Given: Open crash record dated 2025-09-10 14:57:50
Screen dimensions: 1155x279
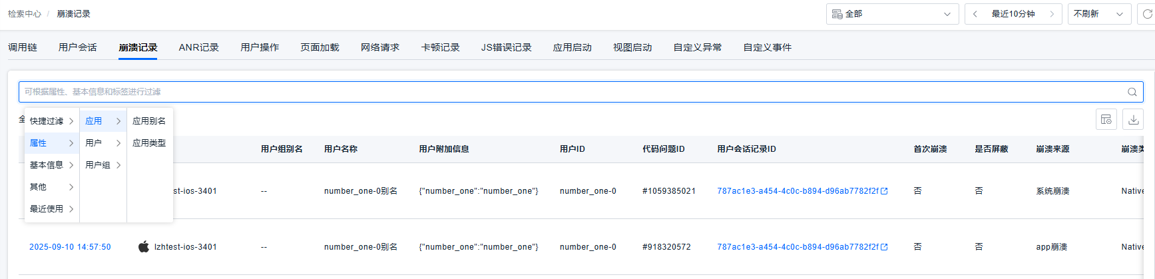Looking at the screenshot, I should [x=70, y=247].
